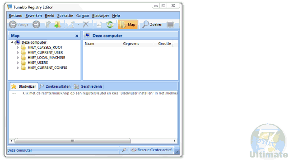Click the horizontal scrollbar thumb
Screen dimensions: 289x162
pos(73,141)
